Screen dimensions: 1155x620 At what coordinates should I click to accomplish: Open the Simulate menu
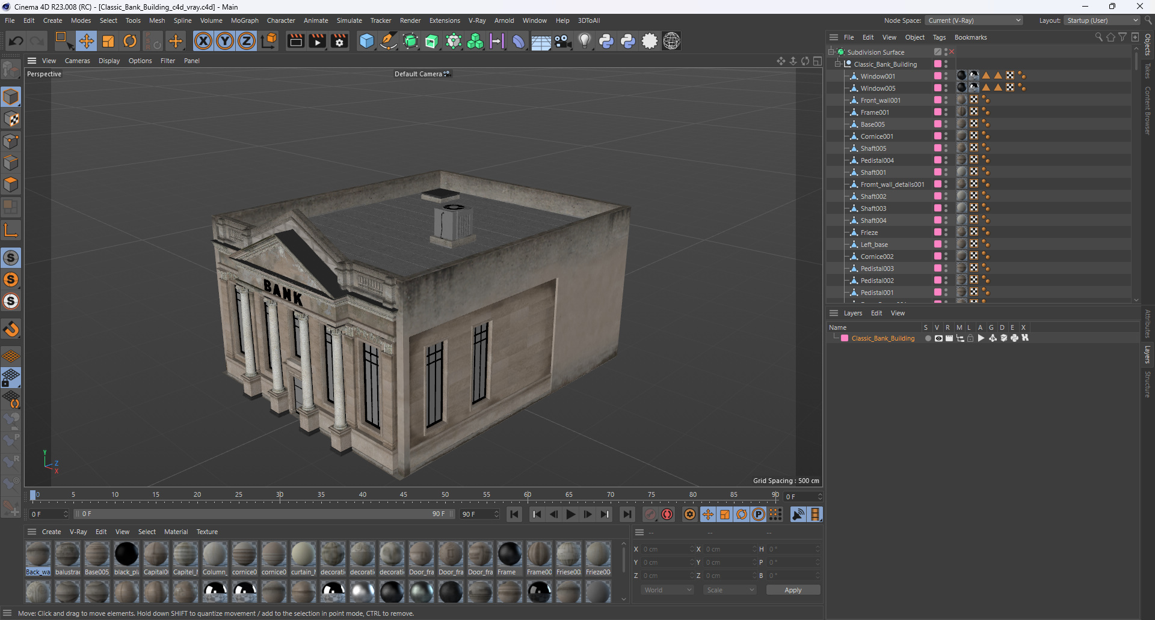(x=349, y=20)
